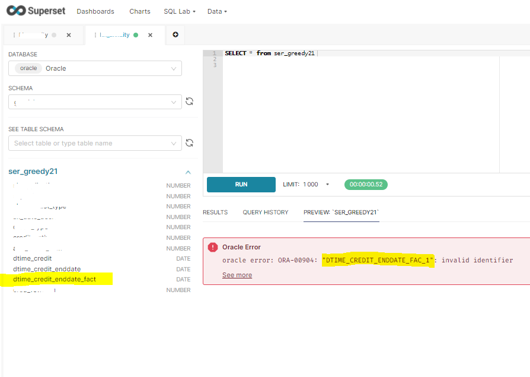530x377 pixels.
Task: Open the SQL Lab menu
Action: tap(179, 11)
